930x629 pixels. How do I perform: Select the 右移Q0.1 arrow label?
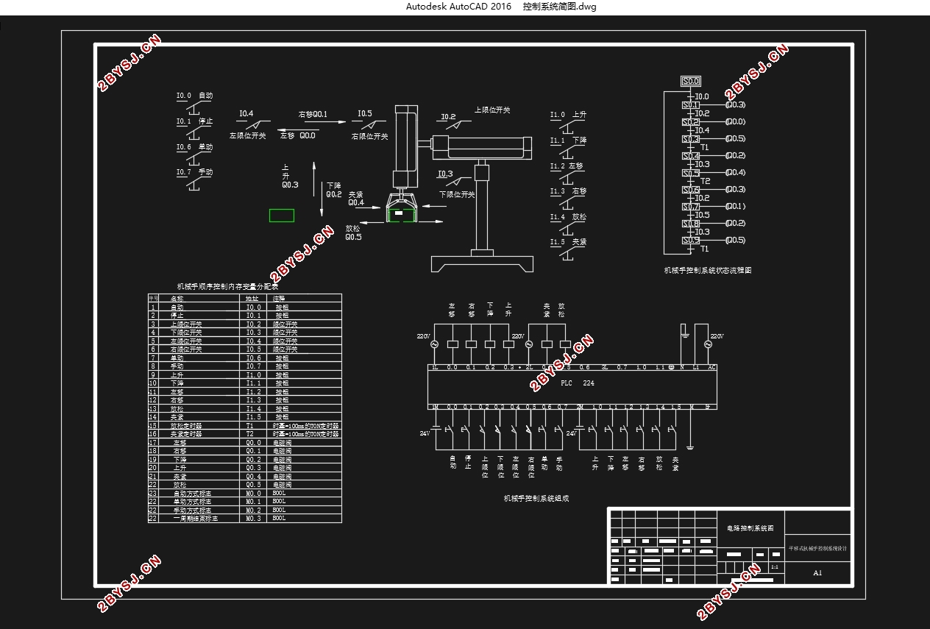pos(313,115)
